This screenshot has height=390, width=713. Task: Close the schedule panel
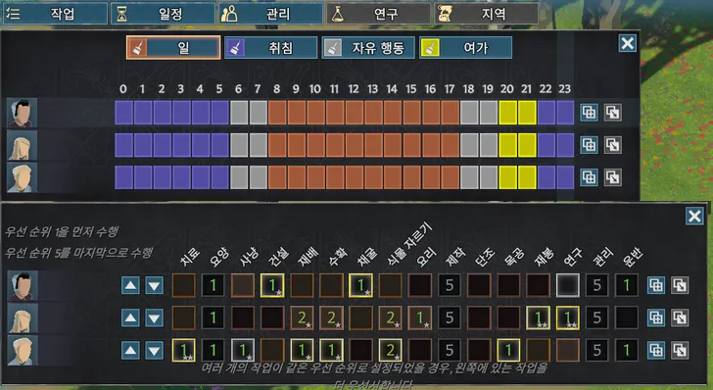[627, 44]
